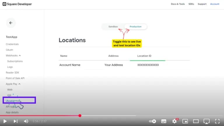Open the SDKs menu
The image size is (224, 126).
coord(191,4)
